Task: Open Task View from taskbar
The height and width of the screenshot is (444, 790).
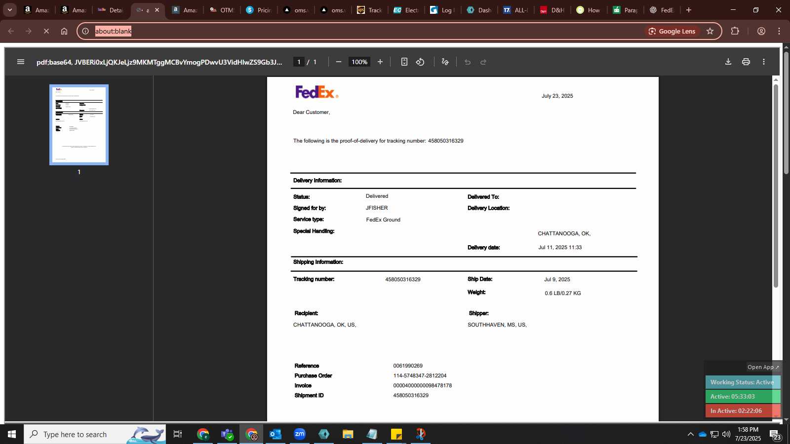Action: tap(178, 434)
